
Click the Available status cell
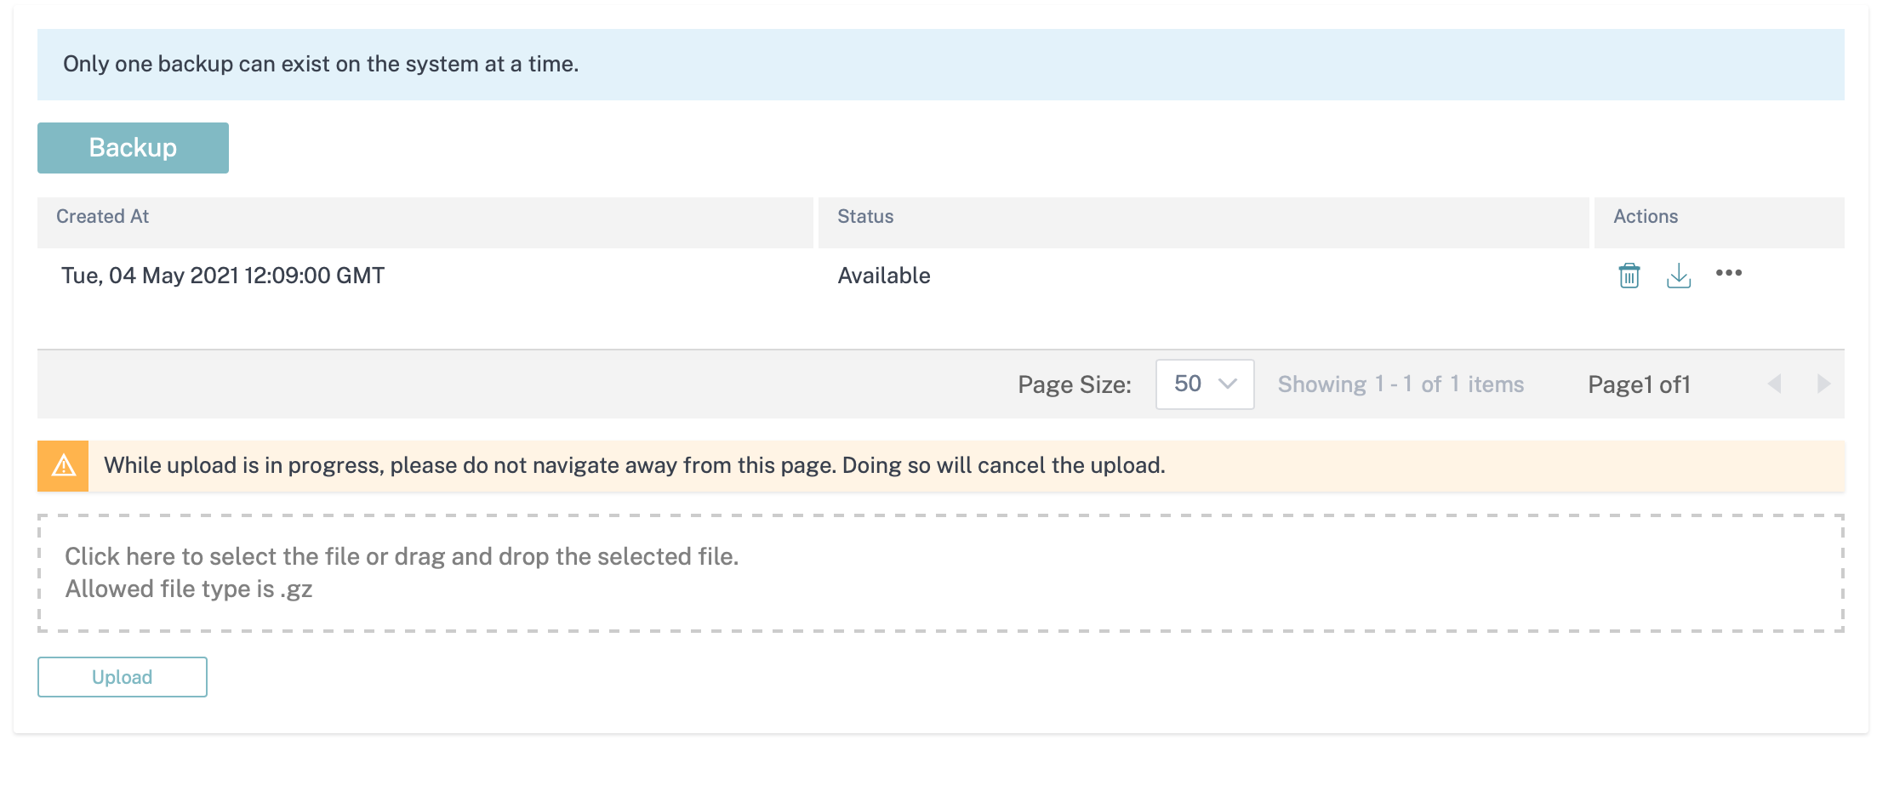[884, 276]
